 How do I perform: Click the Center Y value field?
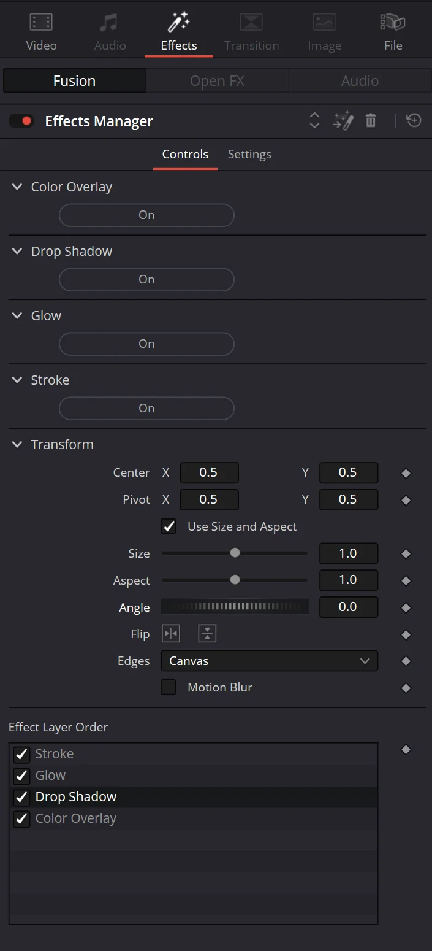[349, 473]
